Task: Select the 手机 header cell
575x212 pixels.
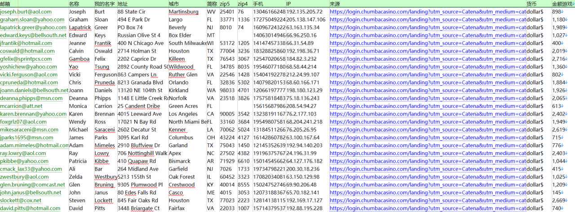Action: point(258,4)
